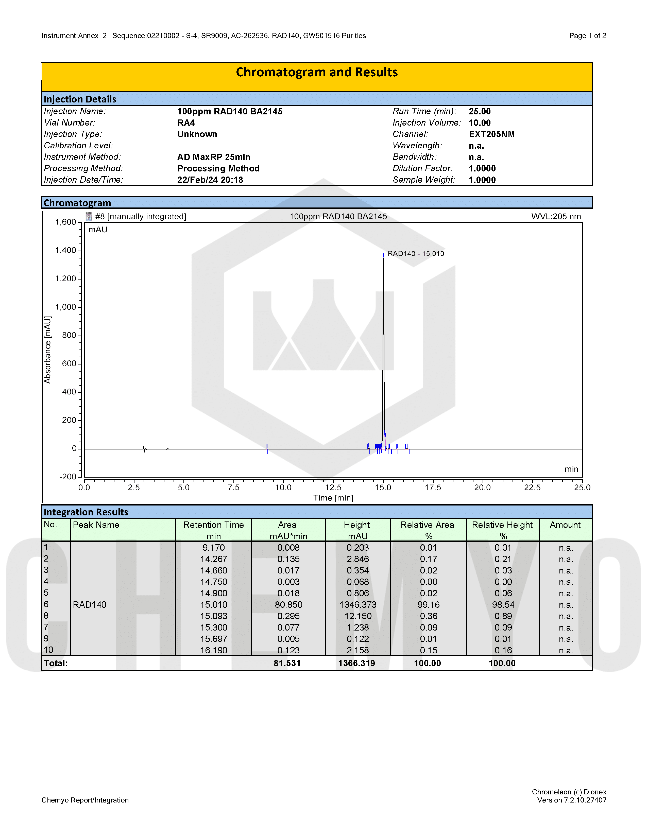Click the 80.850 area value cell

coord(288,605)
